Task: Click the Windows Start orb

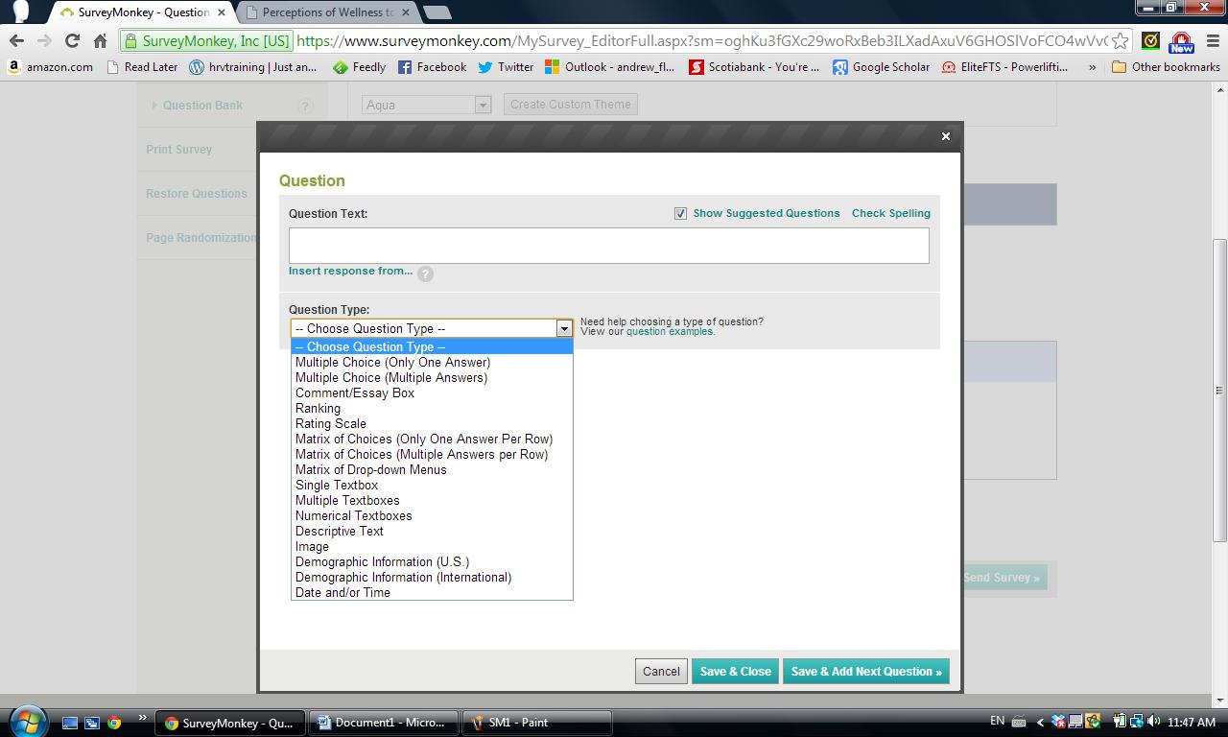Action: [26, 721]
